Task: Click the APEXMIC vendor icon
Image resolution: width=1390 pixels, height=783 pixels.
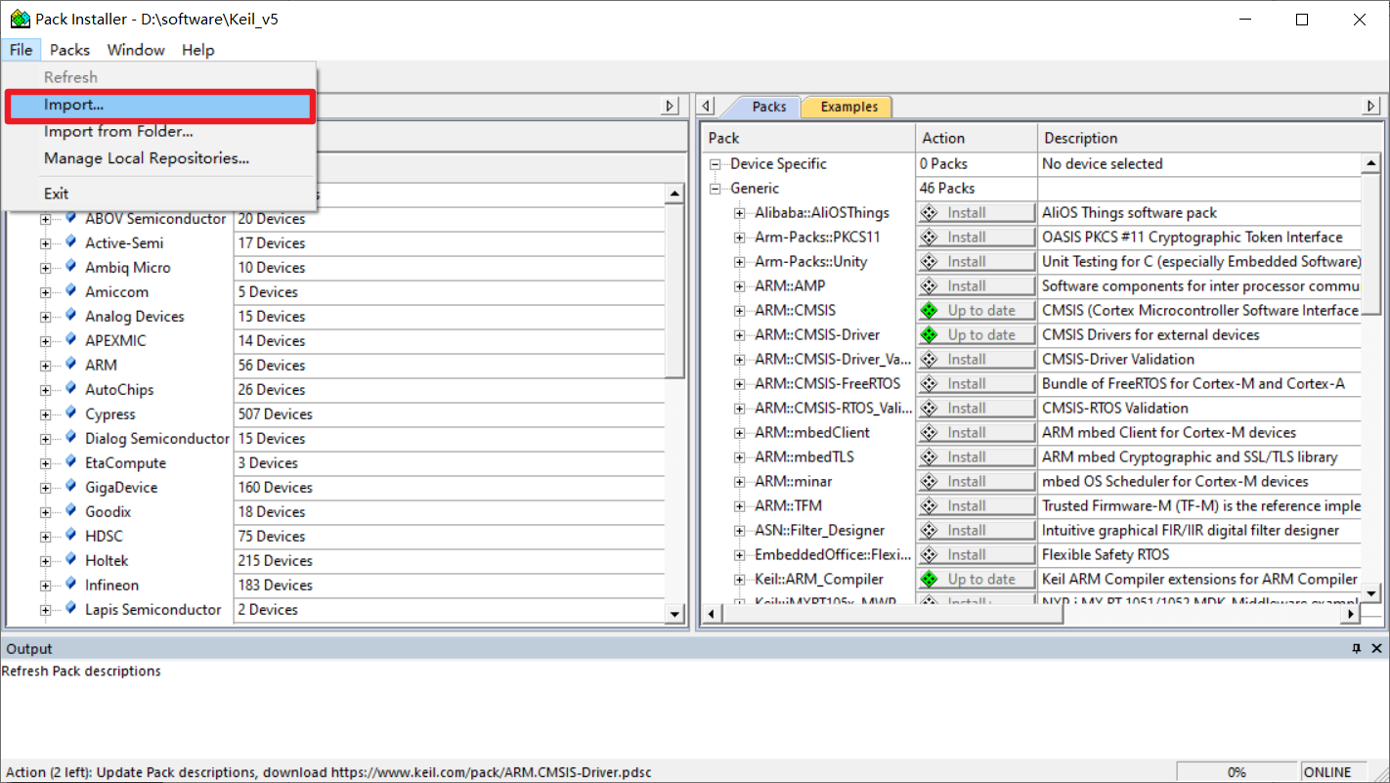Action: 70,340
